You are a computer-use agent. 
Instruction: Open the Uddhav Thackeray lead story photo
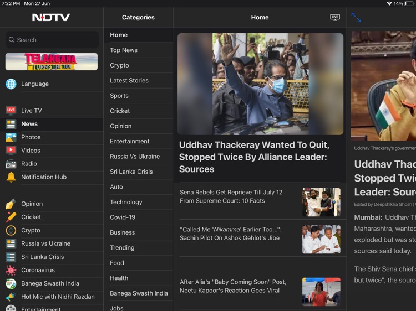click(260, 84)
